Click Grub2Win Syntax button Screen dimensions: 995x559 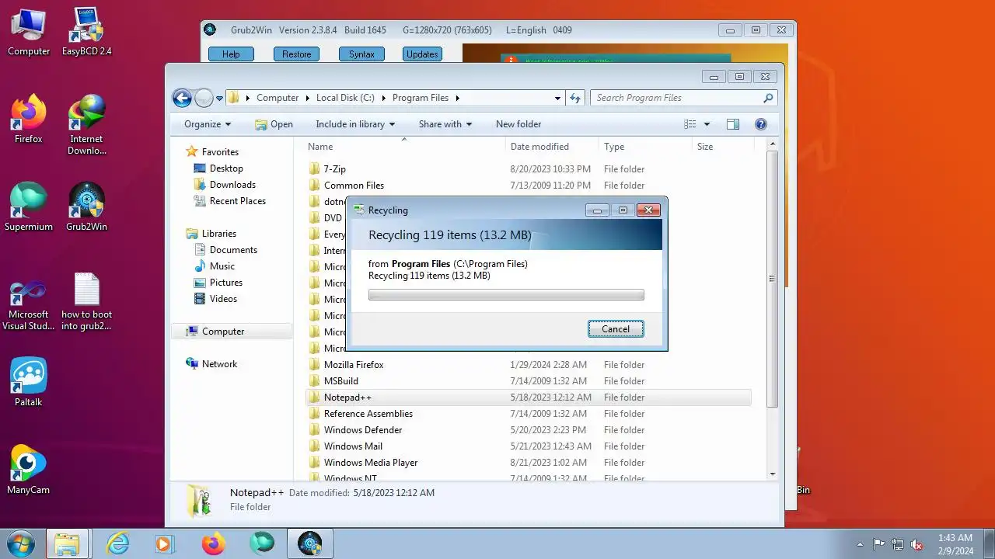(x=361, y=54)
